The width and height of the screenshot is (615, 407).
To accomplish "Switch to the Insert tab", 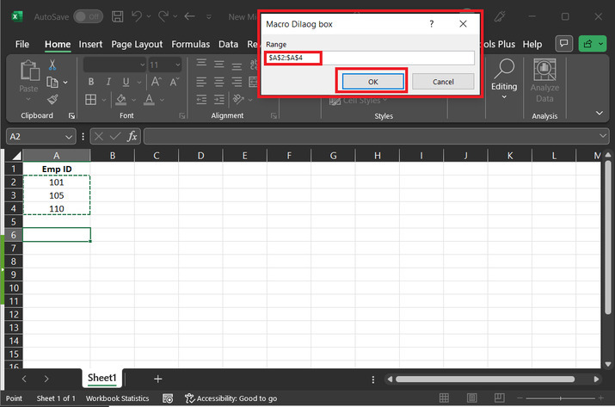I will (x=90, y=45).
